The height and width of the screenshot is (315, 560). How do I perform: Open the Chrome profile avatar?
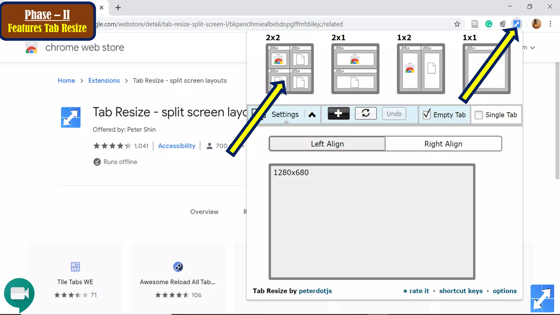[x=536, y=24]
